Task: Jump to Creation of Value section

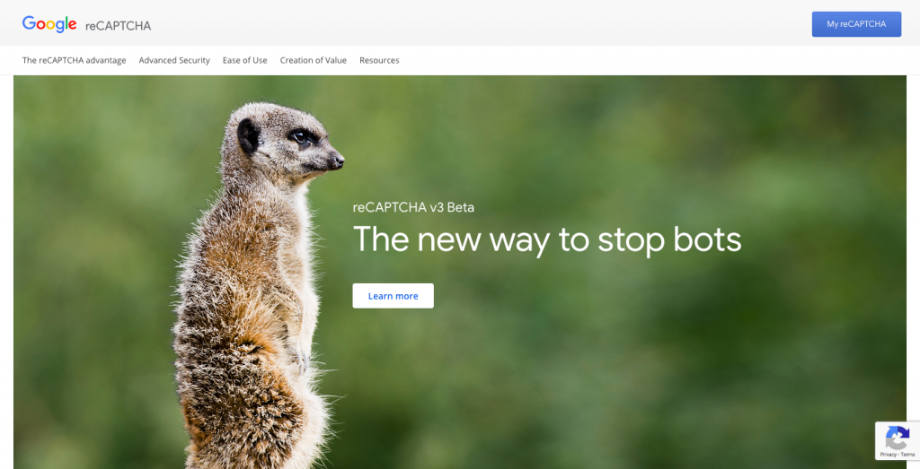Action: [314, 60]
